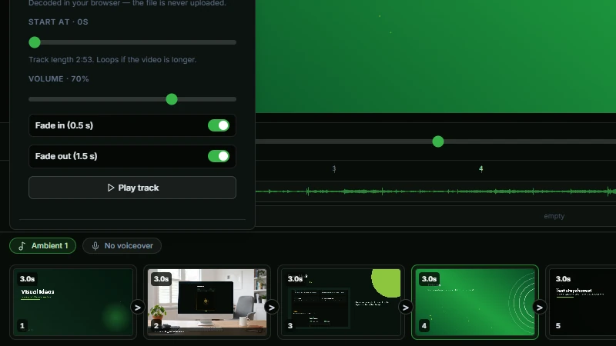Open the Ambient 1 music chip
This screenshot has width=616, height=346.
click(43, 245)
